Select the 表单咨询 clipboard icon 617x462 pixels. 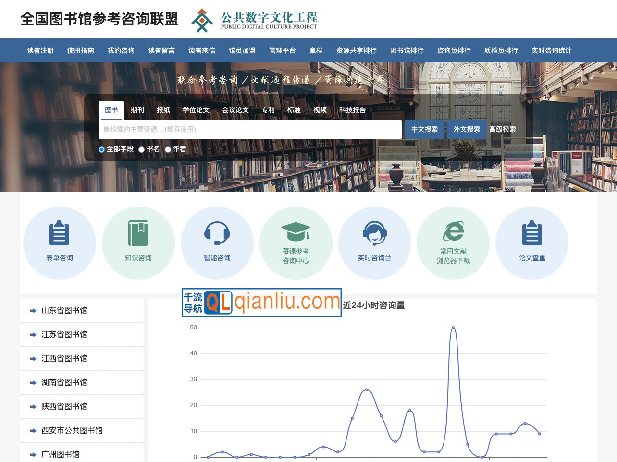60,231
